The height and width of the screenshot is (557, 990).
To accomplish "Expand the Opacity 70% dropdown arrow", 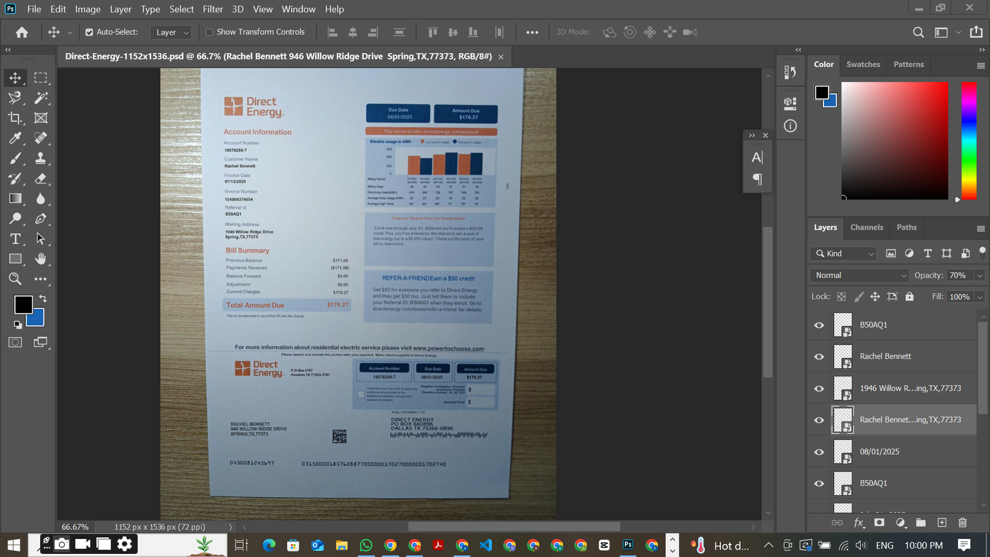I will pyautogui.click(x=979, y=275).
